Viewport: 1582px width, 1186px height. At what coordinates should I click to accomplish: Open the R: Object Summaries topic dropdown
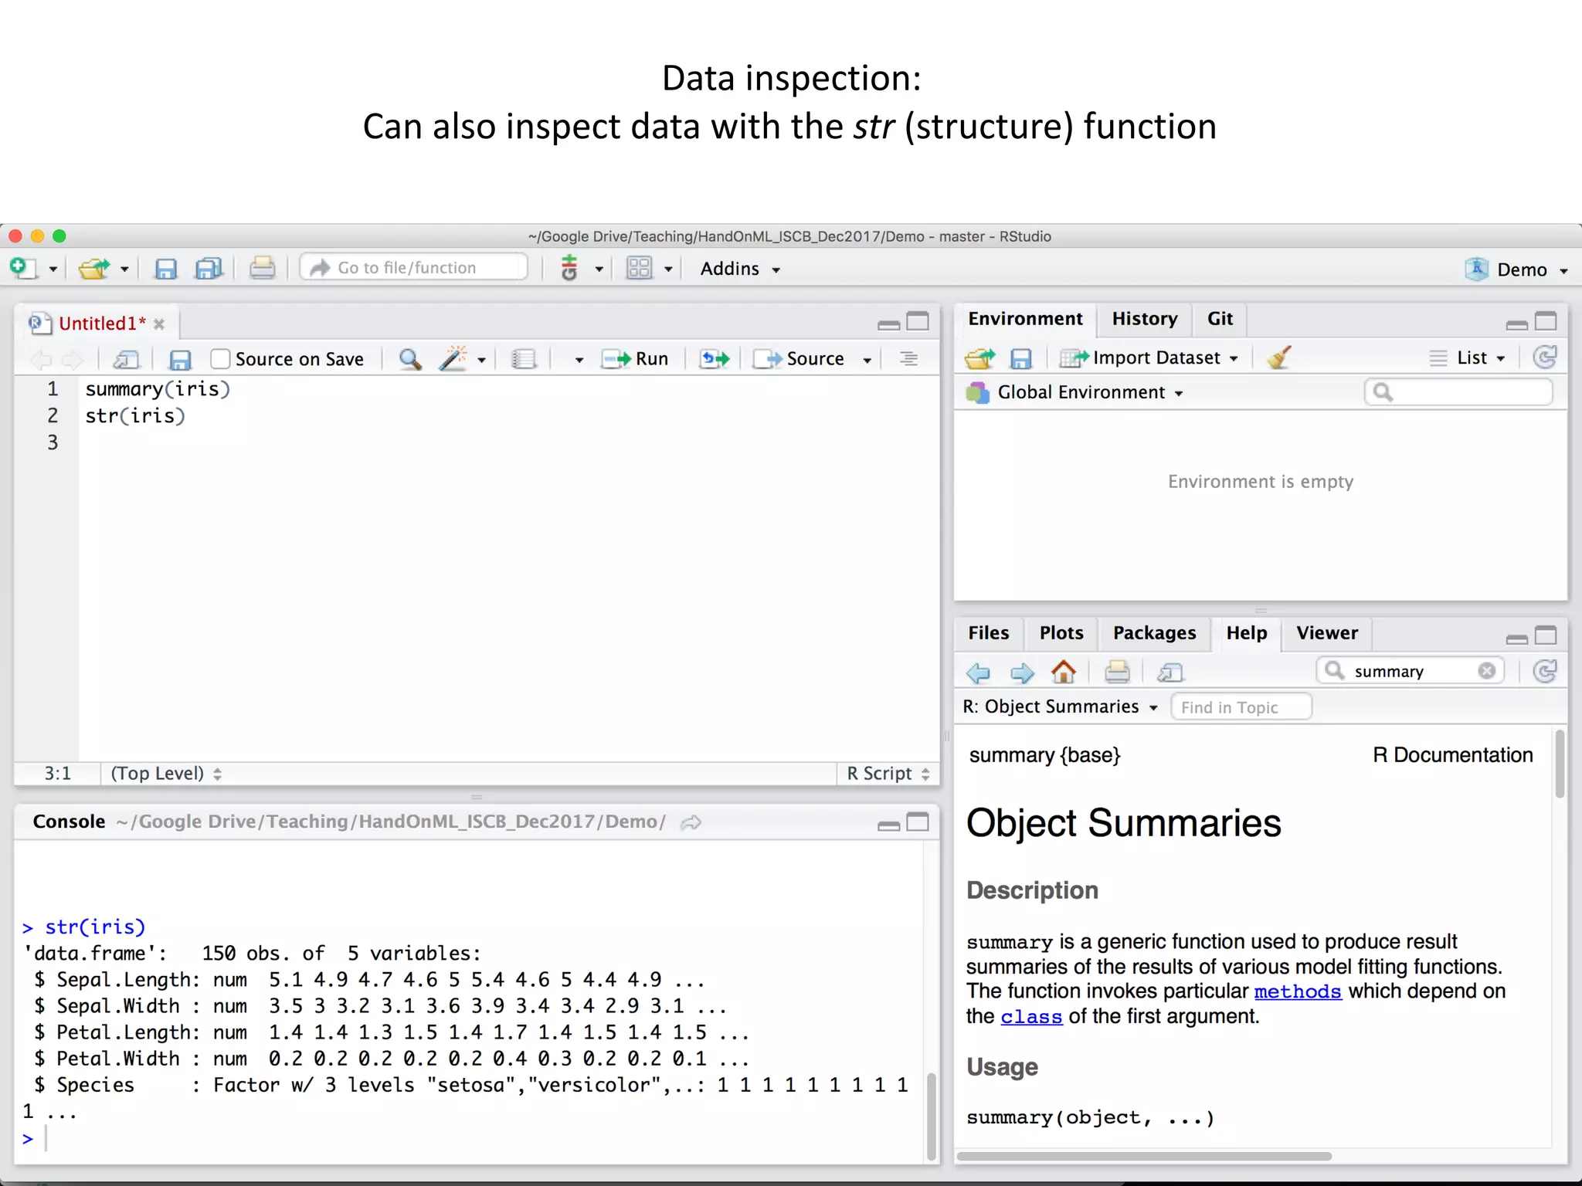[1061, 707]
